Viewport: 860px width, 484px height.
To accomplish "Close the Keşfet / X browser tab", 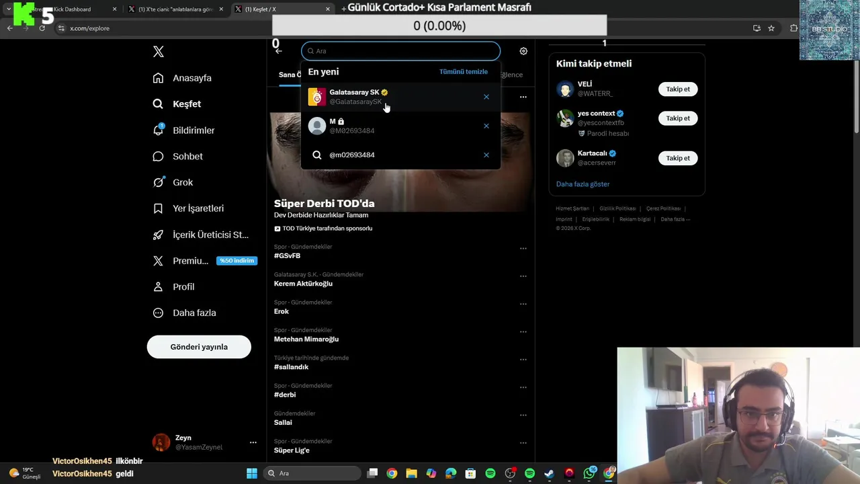I will [328, 9].
